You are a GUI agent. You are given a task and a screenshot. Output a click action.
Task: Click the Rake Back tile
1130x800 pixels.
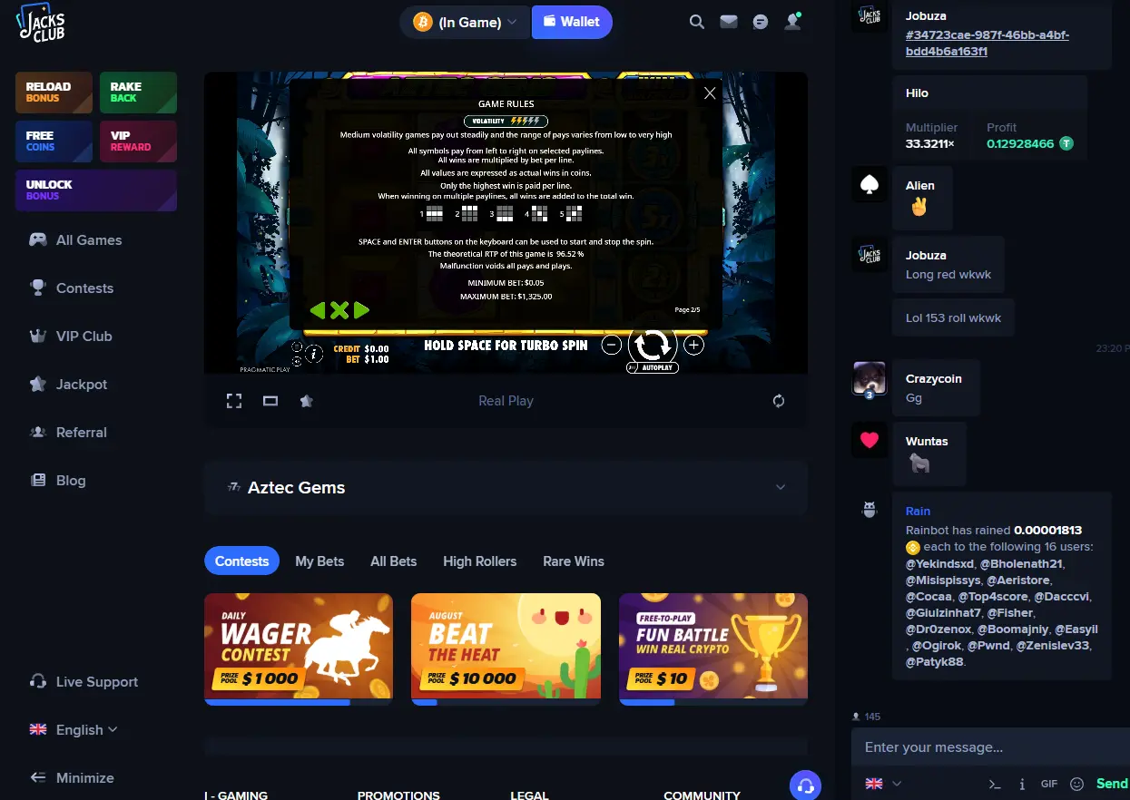138,93
